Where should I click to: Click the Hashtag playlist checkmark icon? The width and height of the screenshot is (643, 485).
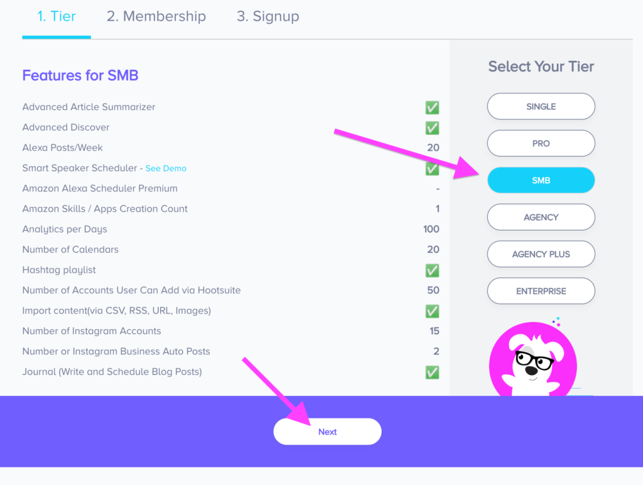(432, 270)
